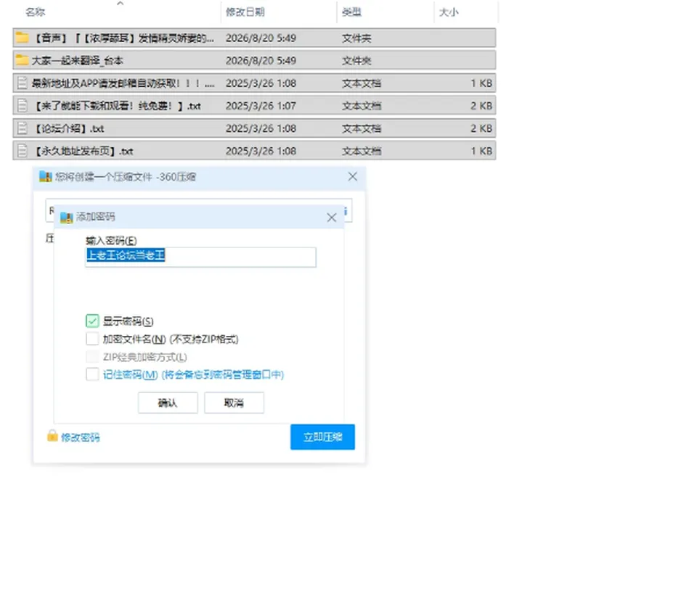Select the 大家一起来翻译_台本 folder icon

pyautogui.click(x=22, y=60)
